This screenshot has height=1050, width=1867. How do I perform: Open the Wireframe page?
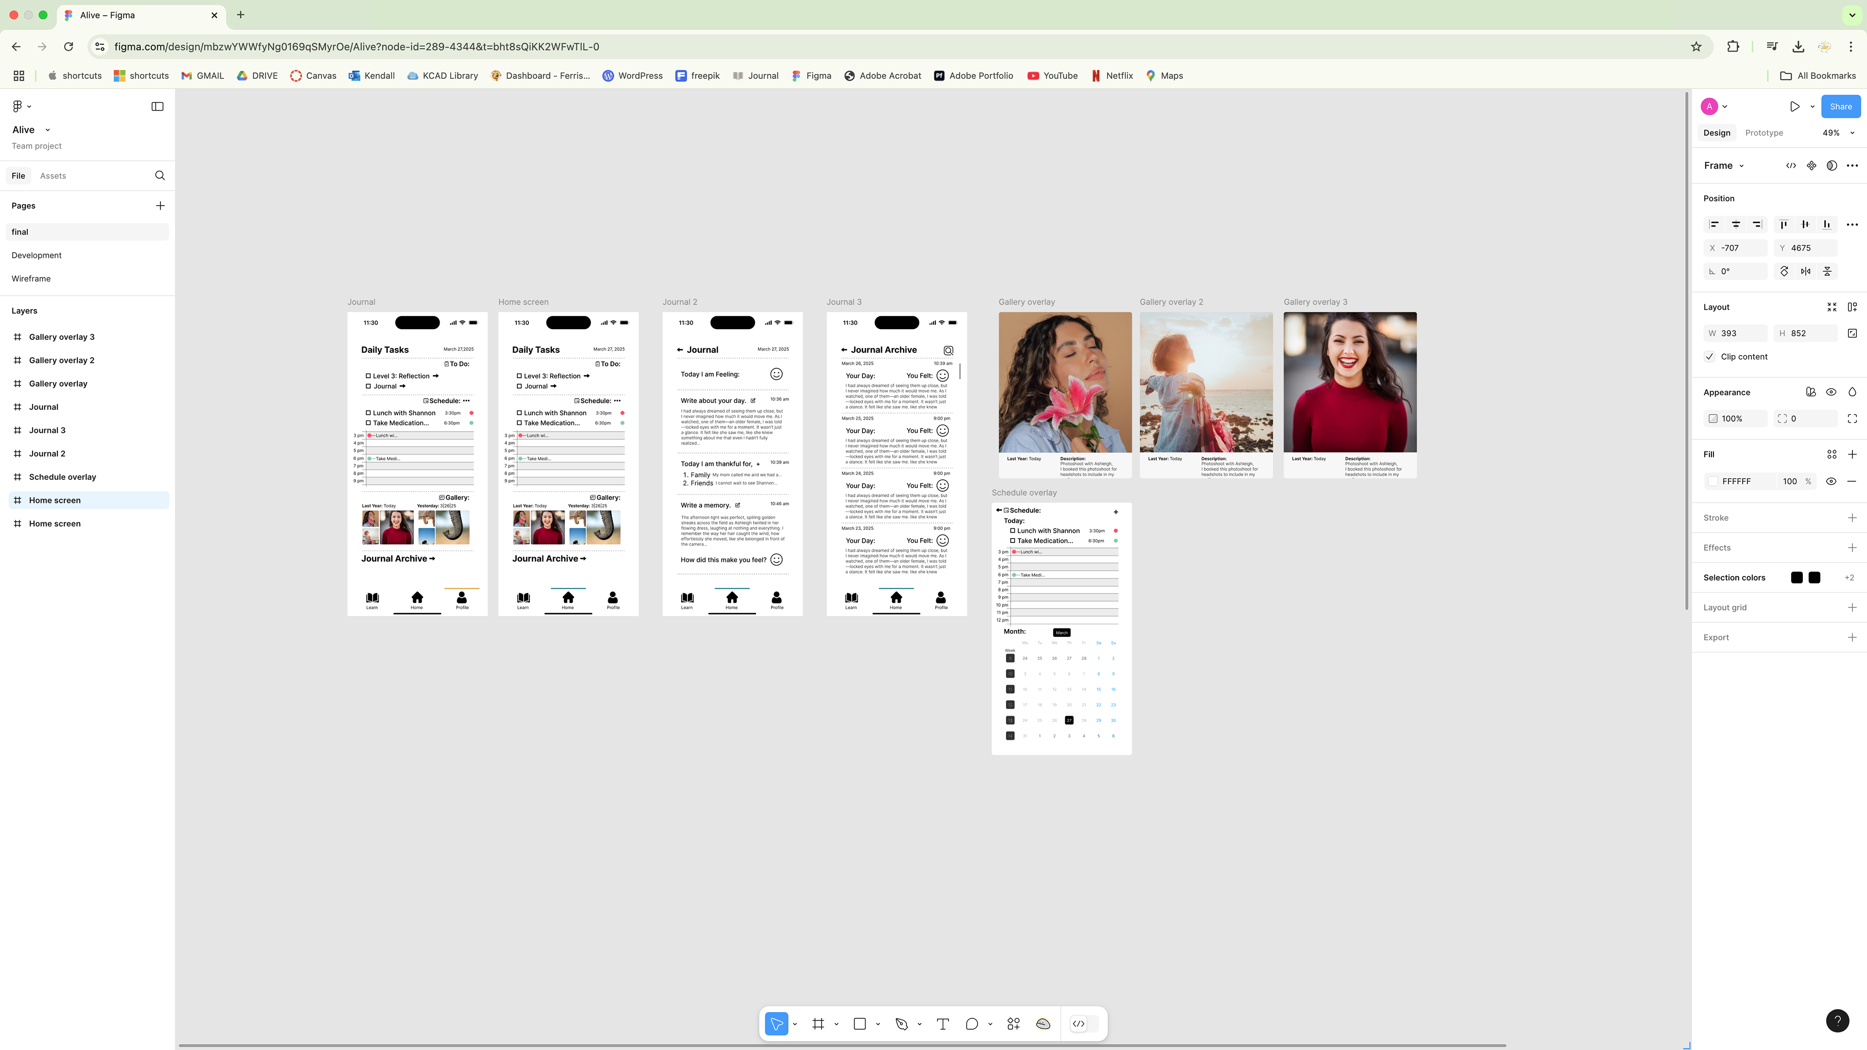31,278
